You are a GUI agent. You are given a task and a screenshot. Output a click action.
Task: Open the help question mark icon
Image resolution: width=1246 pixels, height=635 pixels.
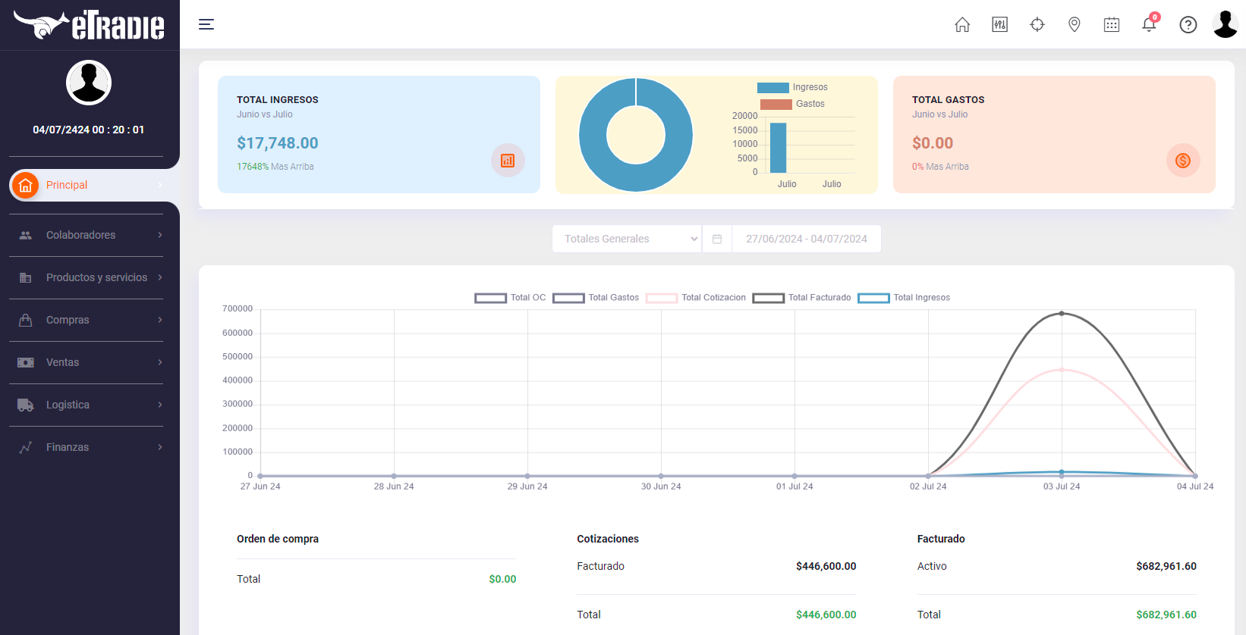(1188, 25)
